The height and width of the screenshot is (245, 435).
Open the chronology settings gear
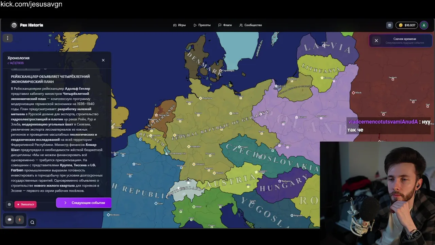tap(9, 204)
